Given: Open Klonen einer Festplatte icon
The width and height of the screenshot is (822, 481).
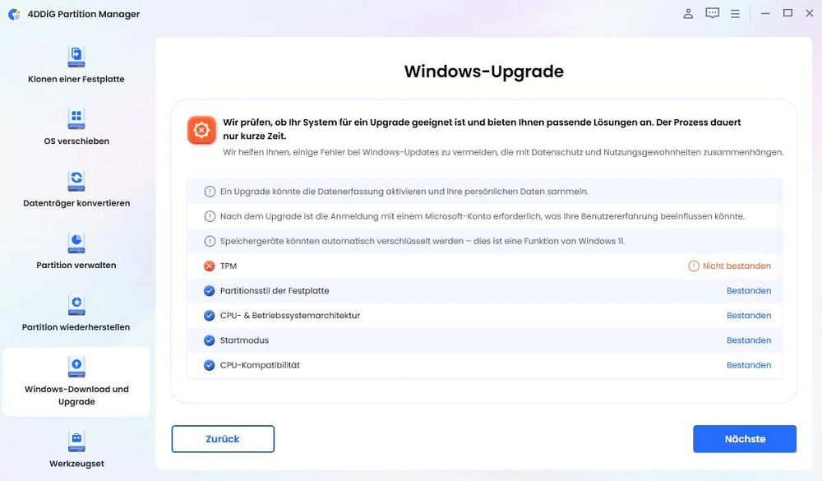Looking at the screenshot, I should coord(76,57).
